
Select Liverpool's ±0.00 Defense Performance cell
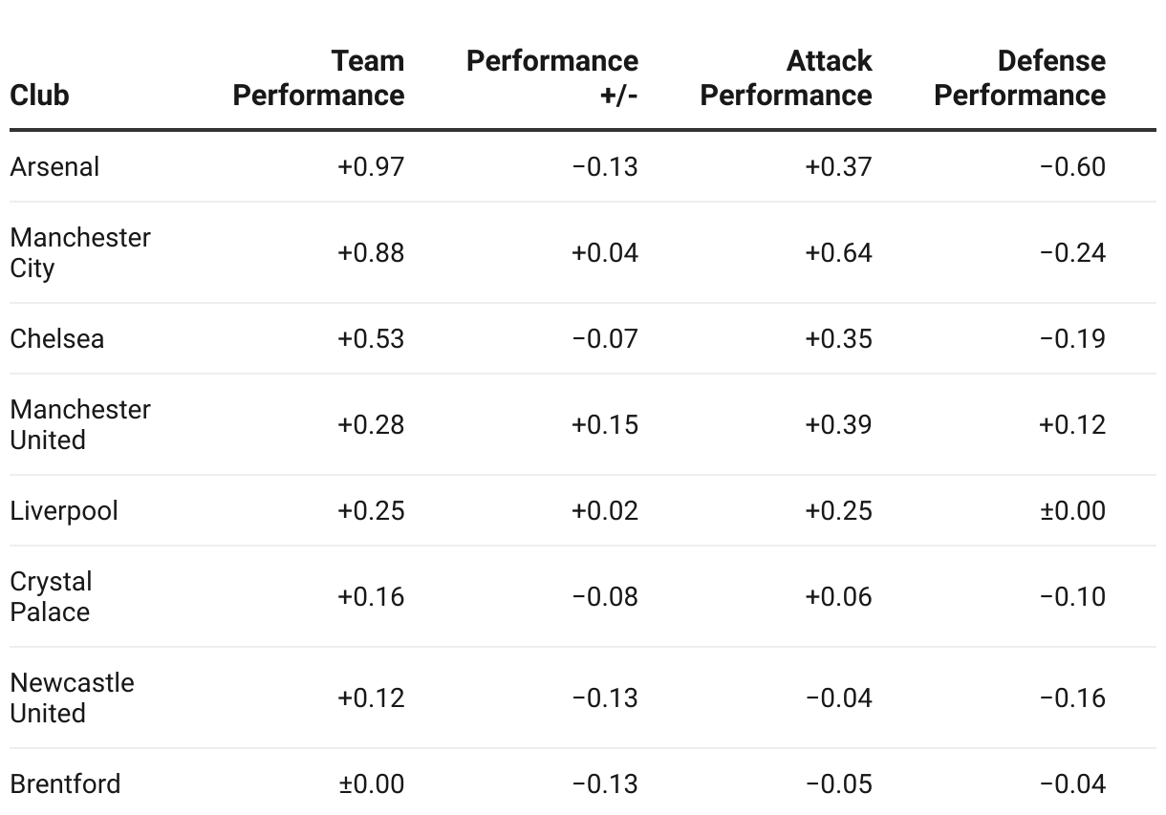pos(1072,510)
